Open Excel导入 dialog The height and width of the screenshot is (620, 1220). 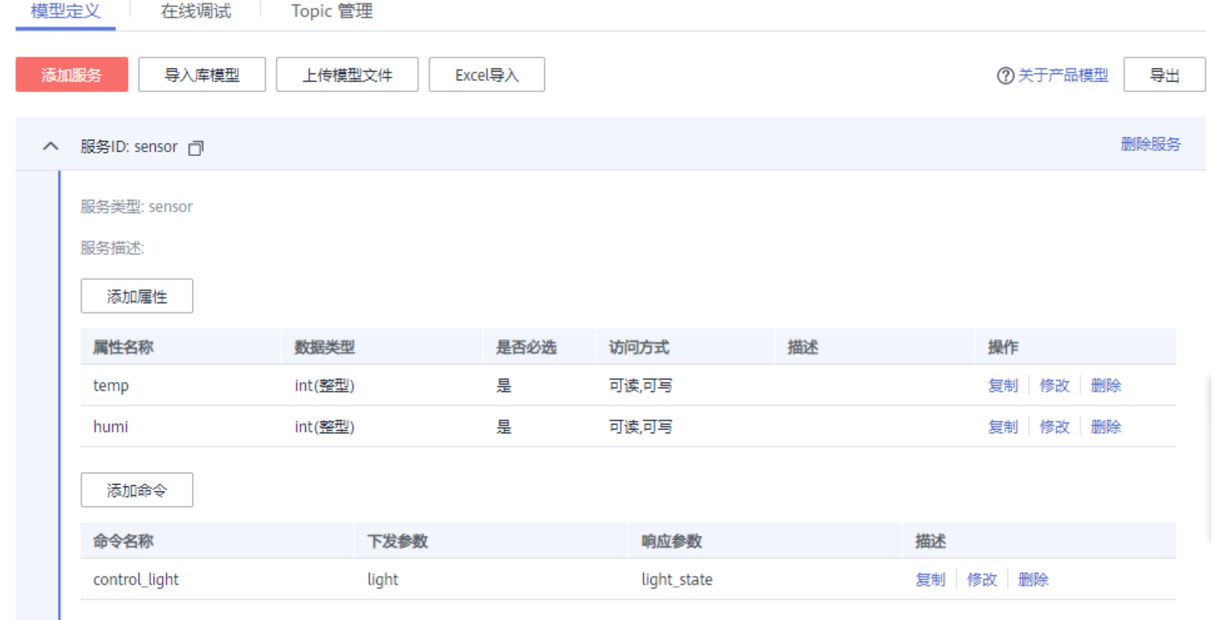[486, 75]
